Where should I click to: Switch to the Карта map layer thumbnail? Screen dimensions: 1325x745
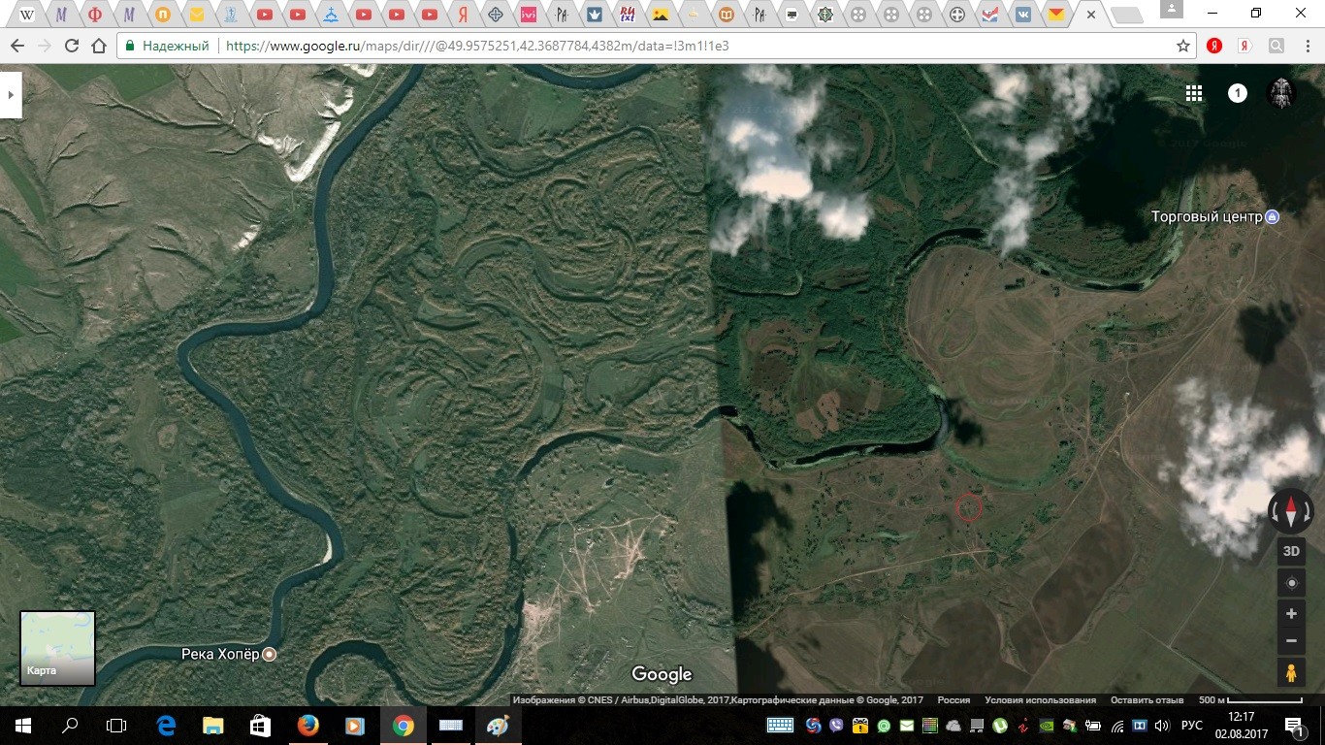click(x=58, y=648)
